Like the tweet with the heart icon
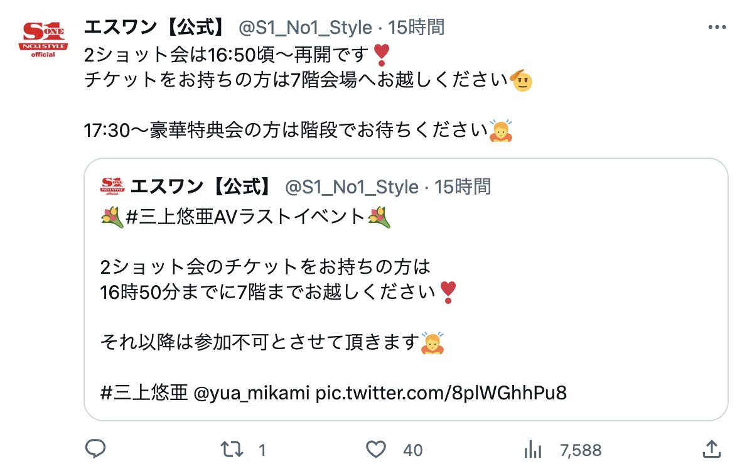This screenshot has width=747, height=476. [375, 449]
